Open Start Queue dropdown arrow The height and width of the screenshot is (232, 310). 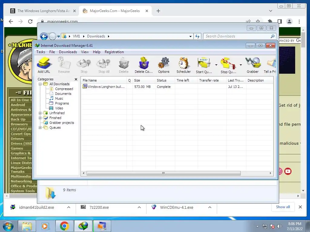[216, 65]
